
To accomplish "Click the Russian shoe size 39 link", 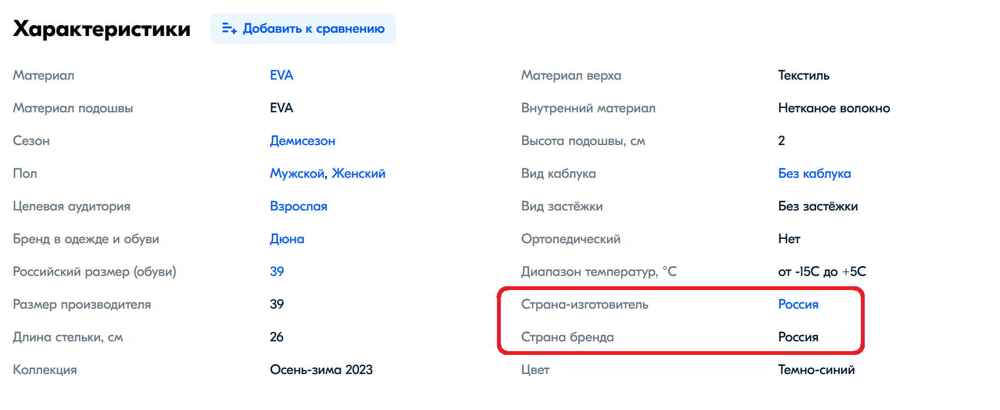I will pos(277,272).
